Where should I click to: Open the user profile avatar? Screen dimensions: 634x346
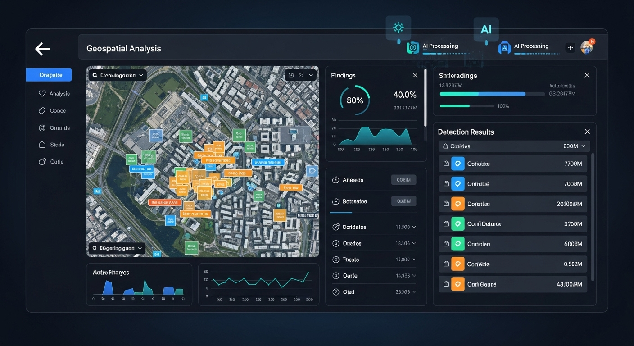pyautogui.click(x=586, y=47)
